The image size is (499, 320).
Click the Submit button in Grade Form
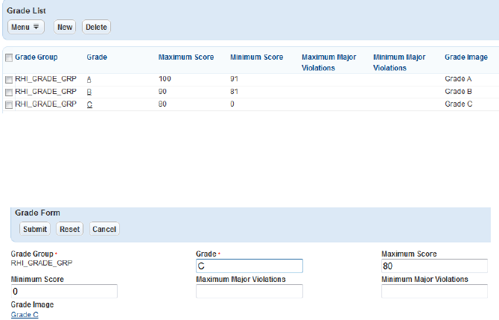pyautogui.click(x=35, y=229)
